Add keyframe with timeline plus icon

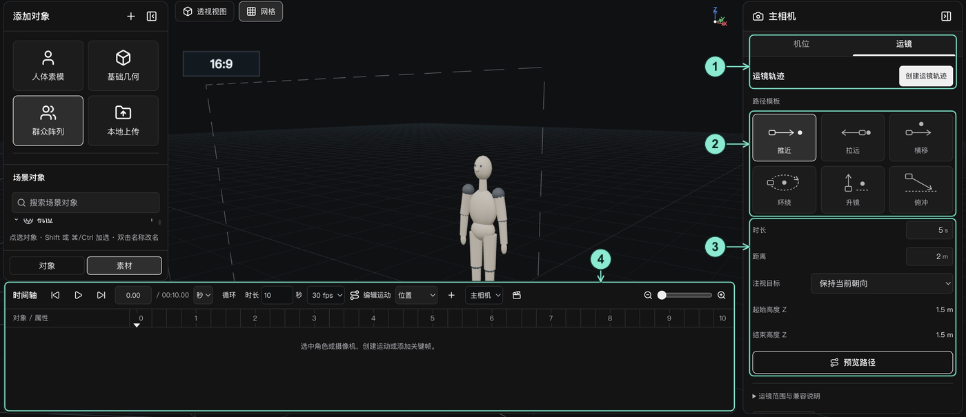pos(451,295)
